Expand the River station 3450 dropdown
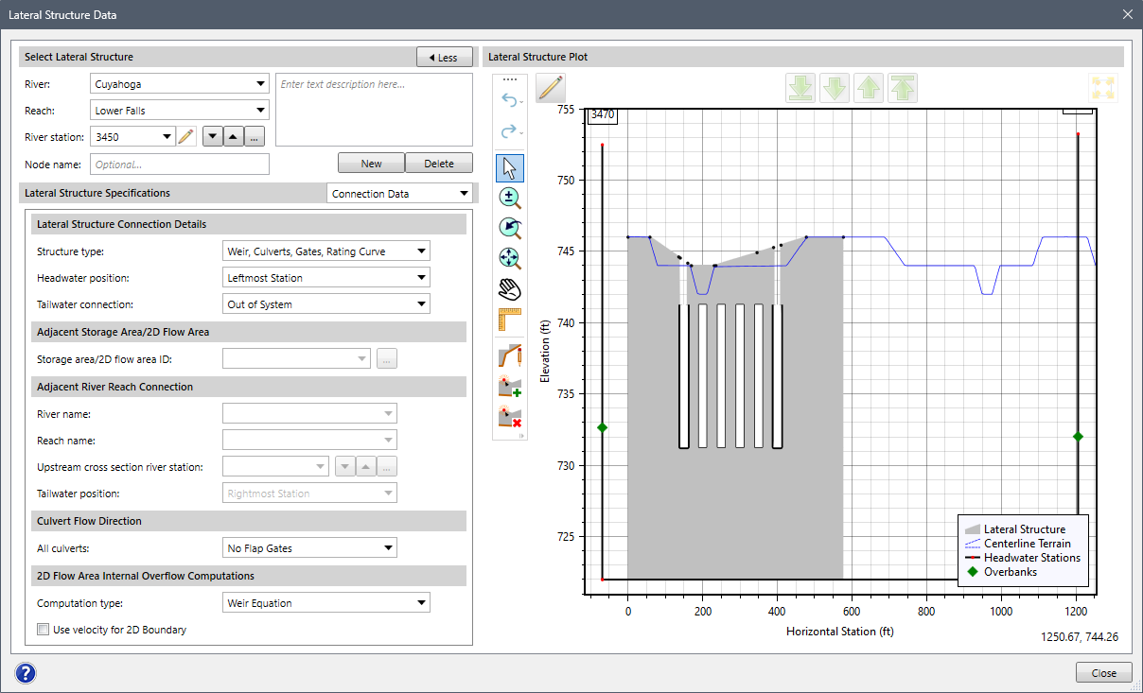 point(132,137)
